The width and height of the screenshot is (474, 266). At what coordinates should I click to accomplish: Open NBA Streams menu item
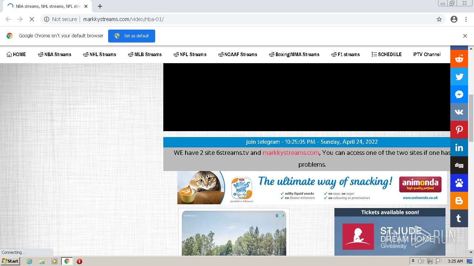(x=55, y=54)
